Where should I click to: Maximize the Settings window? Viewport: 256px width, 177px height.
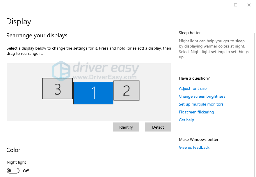point(236,5)
